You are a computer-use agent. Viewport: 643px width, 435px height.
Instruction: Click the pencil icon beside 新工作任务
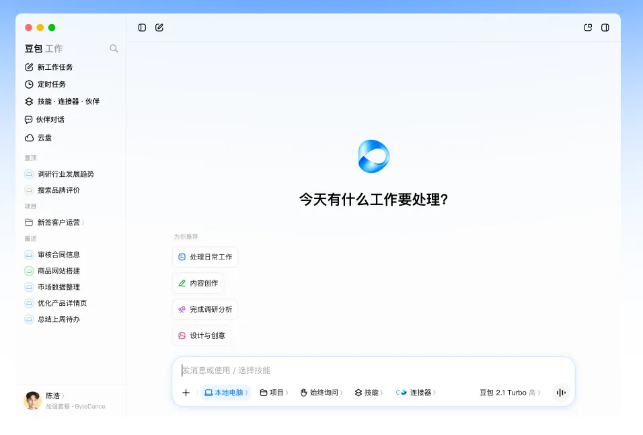coord(29,67)
